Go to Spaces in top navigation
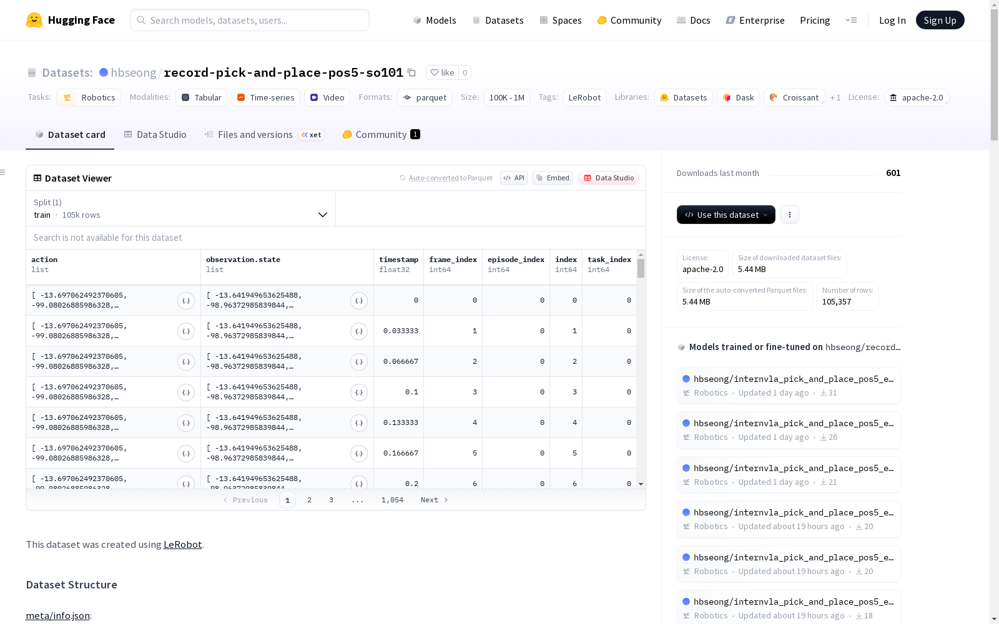This screenshot has width=999, height=624. pos(561,20)
